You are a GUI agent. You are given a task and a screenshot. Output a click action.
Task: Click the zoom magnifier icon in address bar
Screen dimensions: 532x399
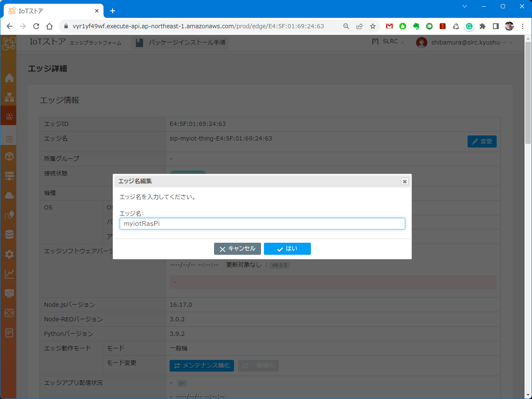(346, 26)
